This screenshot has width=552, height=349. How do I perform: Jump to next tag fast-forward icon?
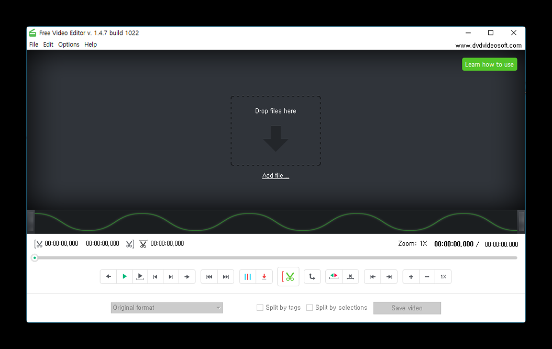226,276
